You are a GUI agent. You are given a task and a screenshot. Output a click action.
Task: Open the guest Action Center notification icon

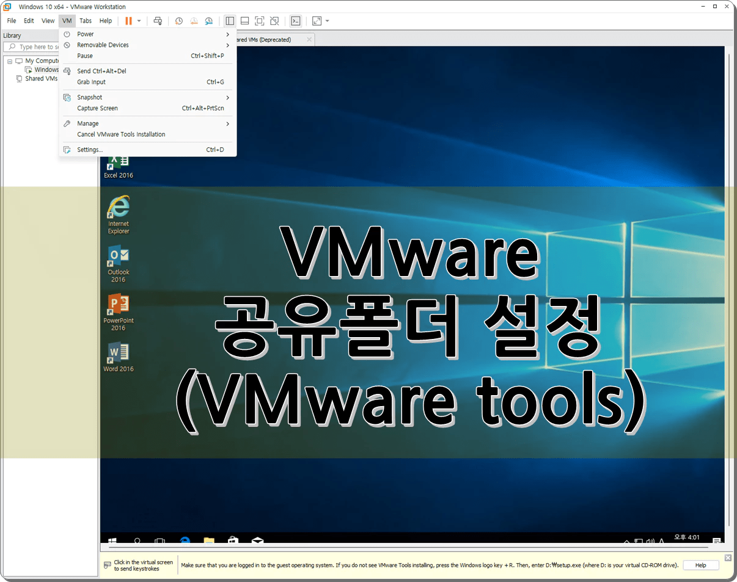pos(717,541)
